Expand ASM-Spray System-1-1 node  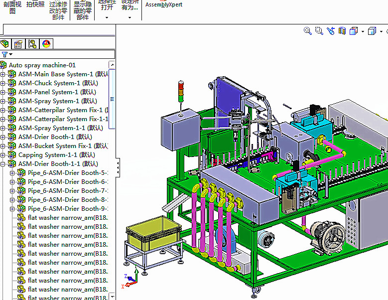tap(2, 128)
